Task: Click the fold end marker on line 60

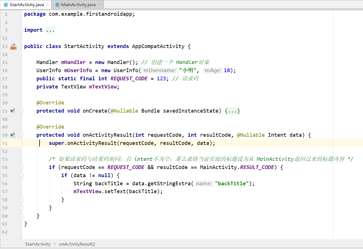Action: click(x=22, y=216)
